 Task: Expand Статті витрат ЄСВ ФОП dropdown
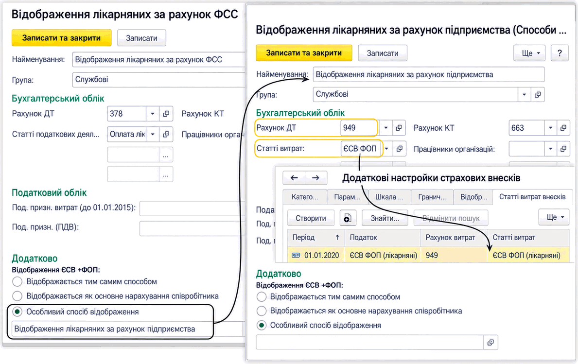point(387,149)
